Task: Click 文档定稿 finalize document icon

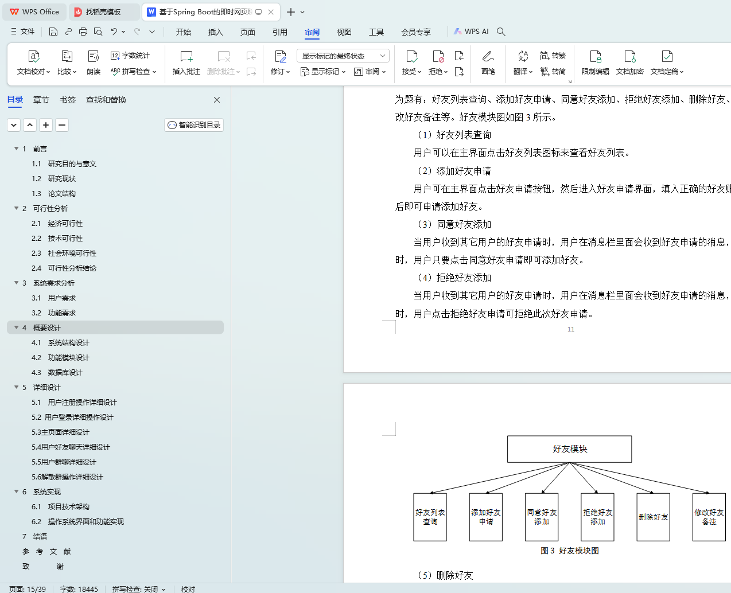Action: [667, 56]
